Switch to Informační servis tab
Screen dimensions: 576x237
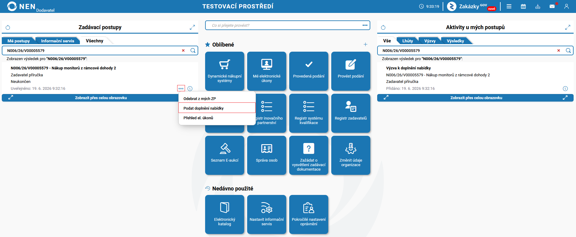click(58, 41)
